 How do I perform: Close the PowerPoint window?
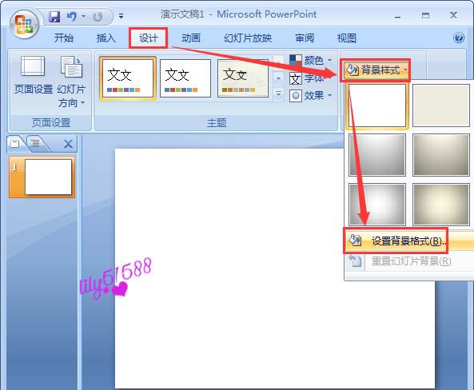pos(453,15)
